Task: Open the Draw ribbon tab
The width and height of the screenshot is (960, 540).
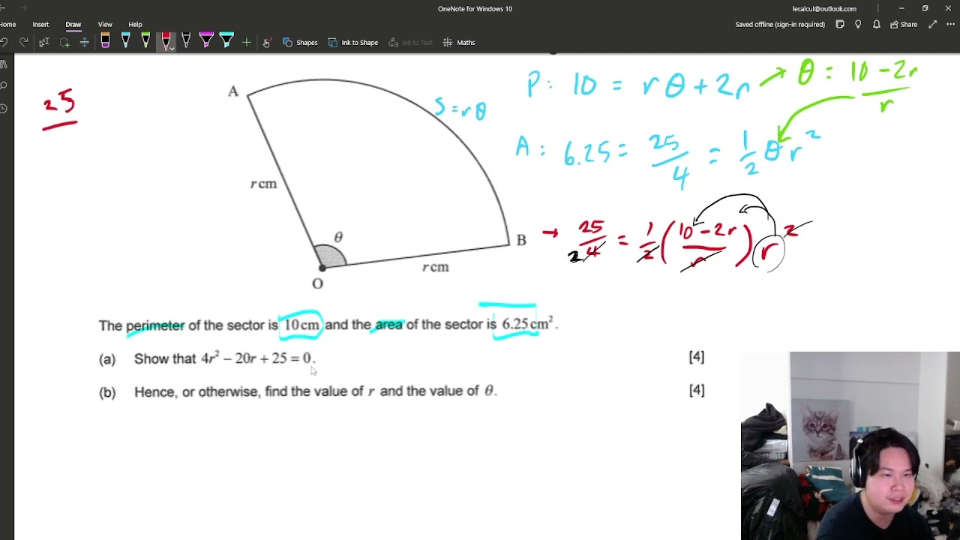Action: (x=73, y=25)
